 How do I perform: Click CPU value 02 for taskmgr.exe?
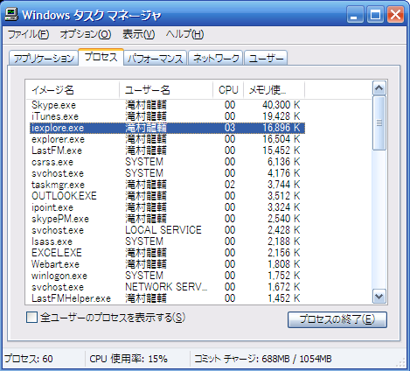click(x=230, y=185)
